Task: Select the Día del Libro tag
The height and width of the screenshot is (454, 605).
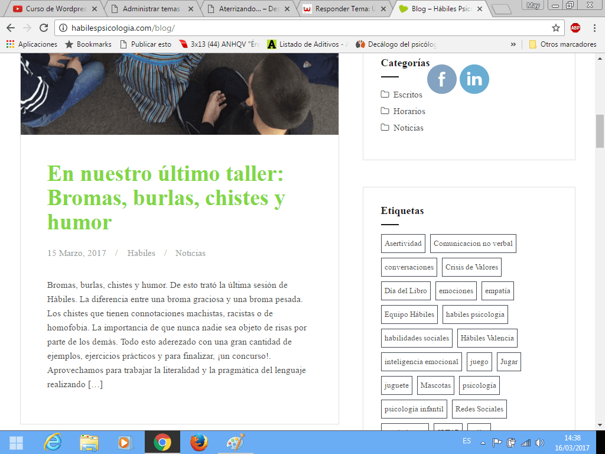Action: coord(405,291)
